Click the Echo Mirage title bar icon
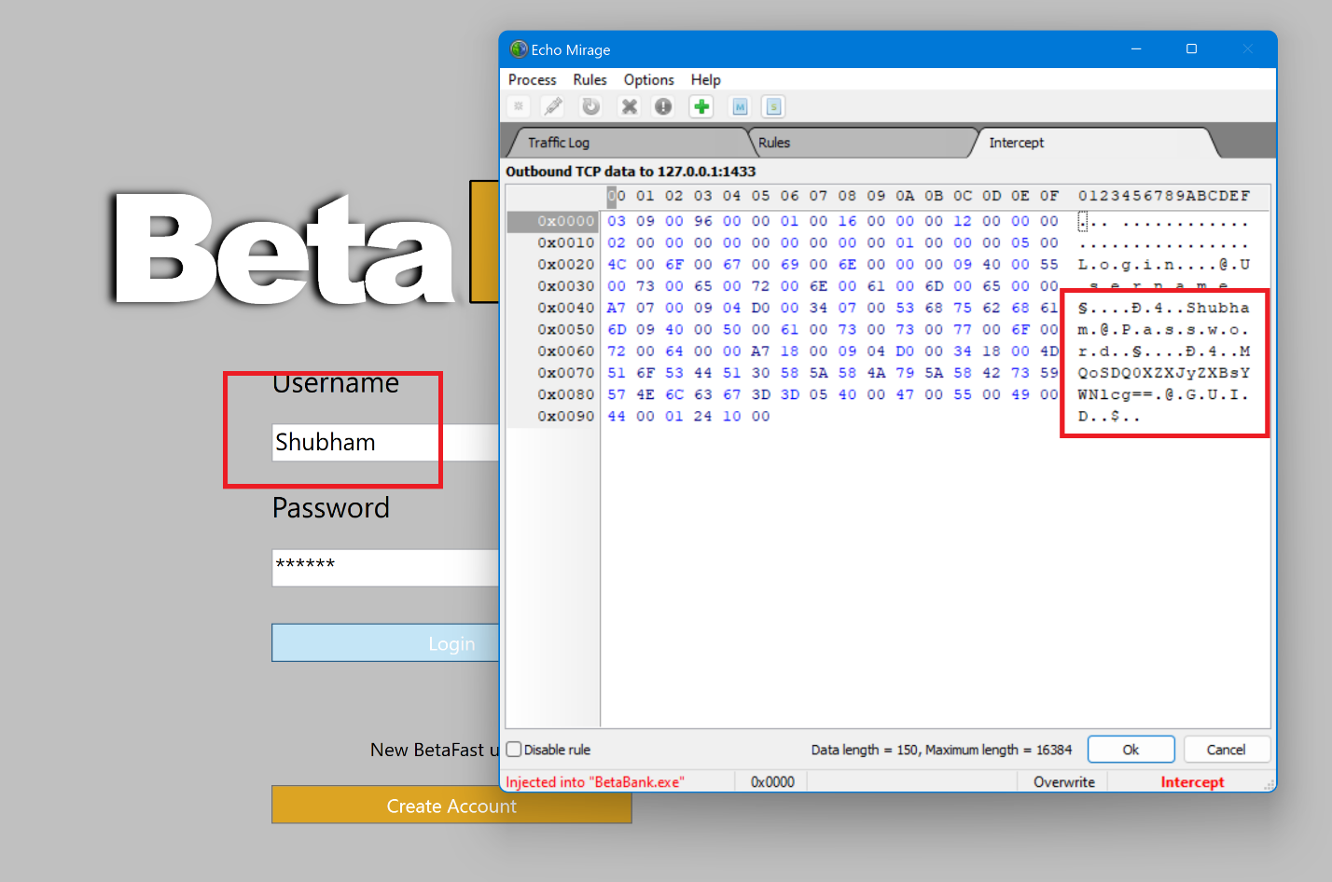This screenshot has height=882, width=1332. tap(519, 48)
